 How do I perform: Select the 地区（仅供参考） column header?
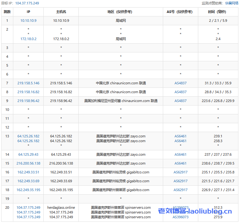click(x=121, y=12)
